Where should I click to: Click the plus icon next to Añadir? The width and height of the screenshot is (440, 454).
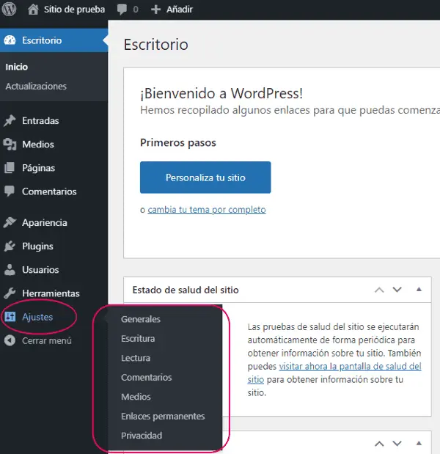point(155,10)
